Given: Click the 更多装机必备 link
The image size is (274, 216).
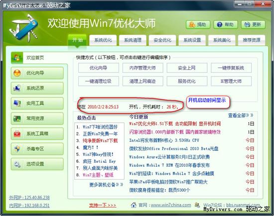Looking at the screenshot, I should tap(106, 185).
